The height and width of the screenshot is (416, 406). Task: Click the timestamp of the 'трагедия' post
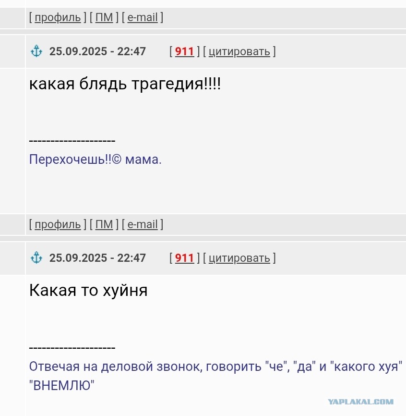tap(97, 51)
